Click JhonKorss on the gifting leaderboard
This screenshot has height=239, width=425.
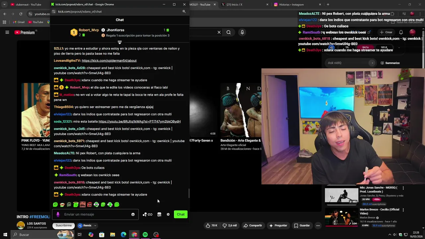pyautogui.click(x=115, y=30)
